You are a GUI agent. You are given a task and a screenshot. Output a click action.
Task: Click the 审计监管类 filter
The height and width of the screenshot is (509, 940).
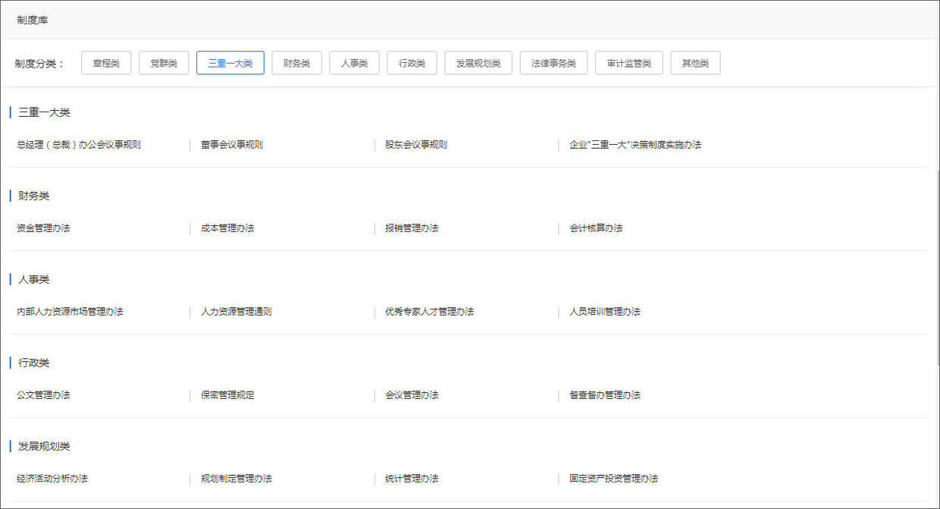[x=628, y=63]
